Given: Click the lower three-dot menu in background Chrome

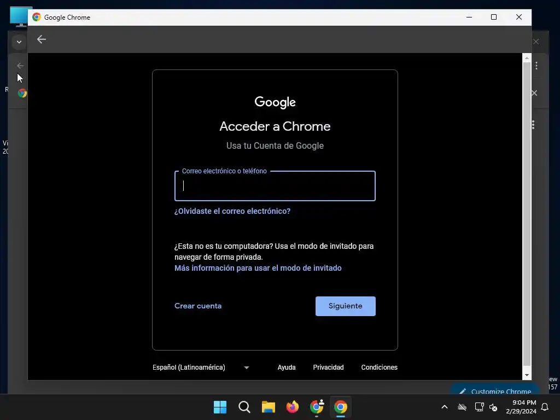Looking at the screenshot, I should (533, 125).
